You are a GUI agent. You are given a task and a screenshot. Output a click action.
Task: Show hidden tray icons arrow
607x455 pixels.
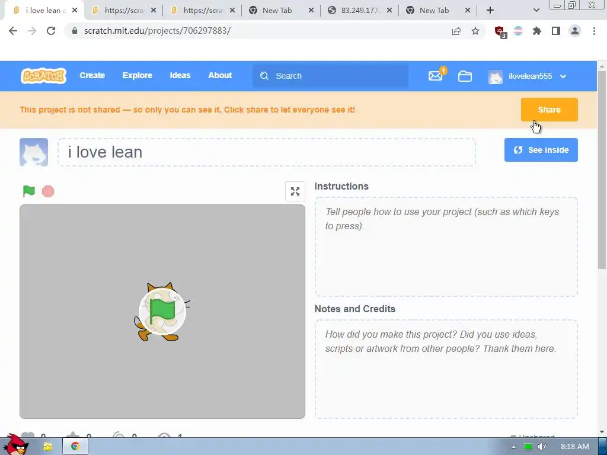(514, 447)
